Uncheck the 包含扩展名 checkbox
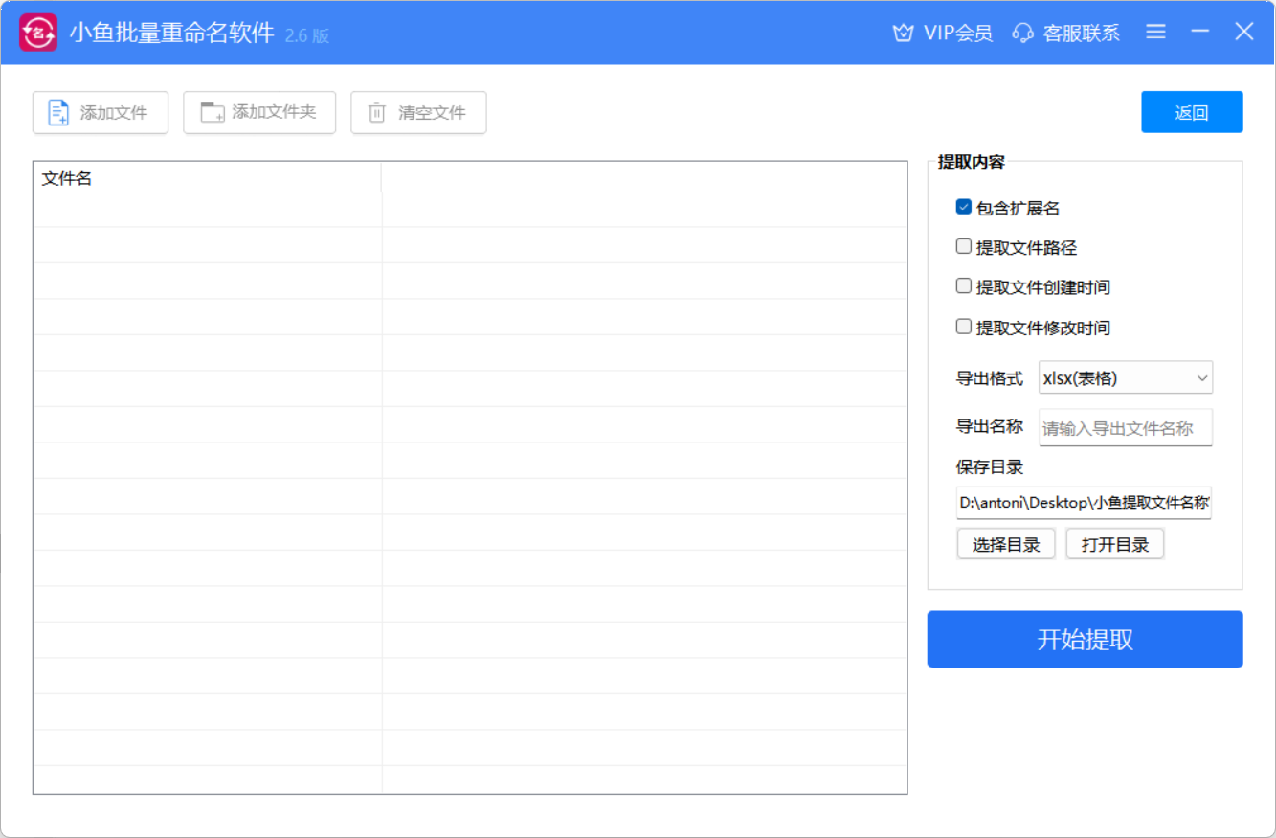Viewport: 1276px width, 838px height. click(x=964, y=207)
